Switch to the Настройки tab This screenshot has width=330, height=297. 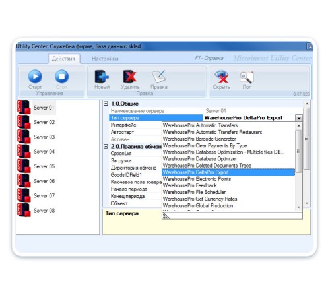coord(105,59)
